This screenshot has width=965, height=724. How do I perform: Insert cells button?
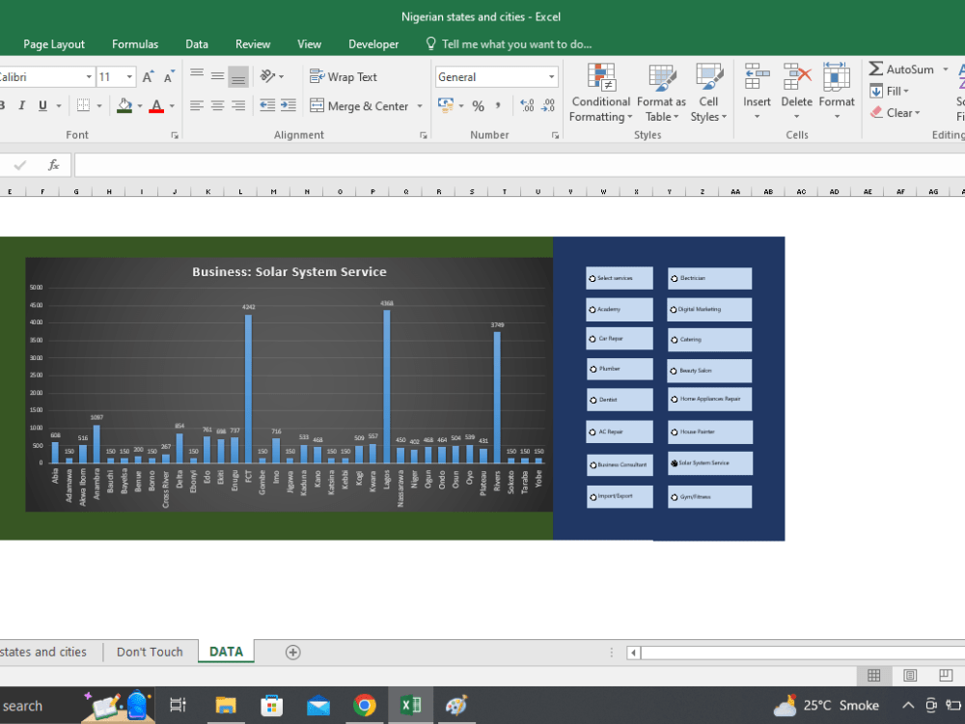pos(757,91)
